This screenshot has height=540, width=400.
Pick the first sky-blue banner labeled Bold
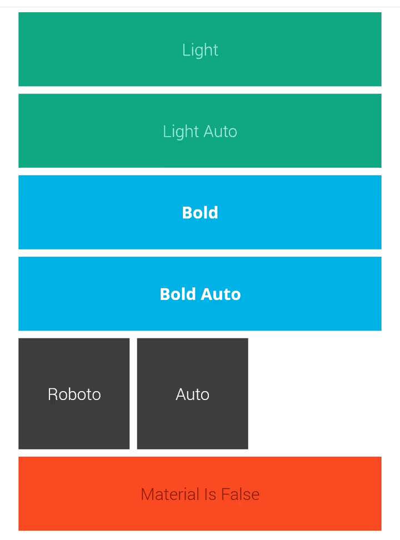pyautogui.click(x=200, y=212)
